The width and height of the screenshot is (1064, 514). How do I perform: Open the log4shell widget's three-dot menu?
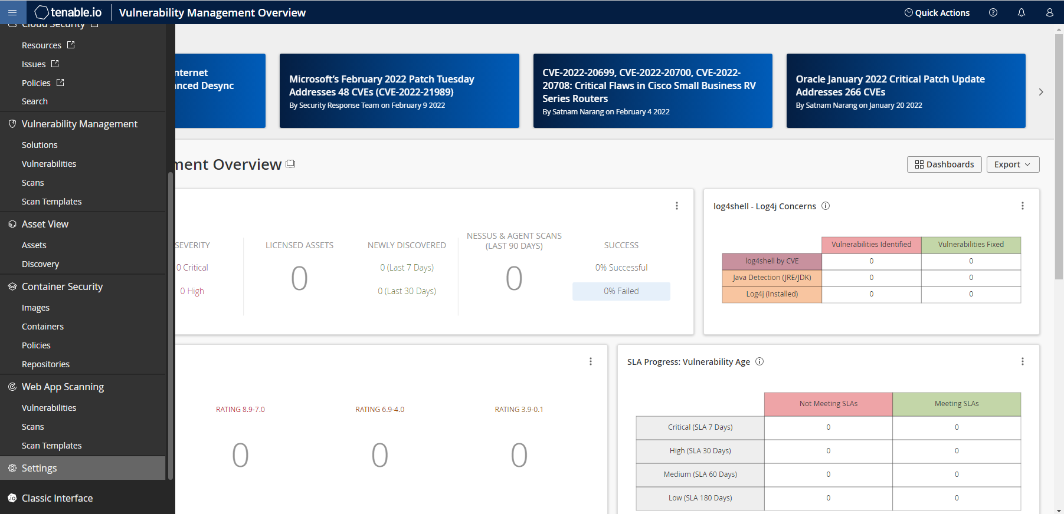(1023, 206)
